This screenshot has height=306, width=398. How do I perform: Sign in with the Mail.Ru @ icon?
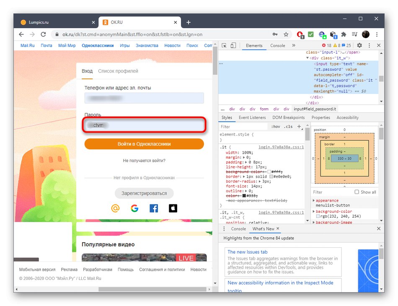pyautogui.click(x=115, y=208)
